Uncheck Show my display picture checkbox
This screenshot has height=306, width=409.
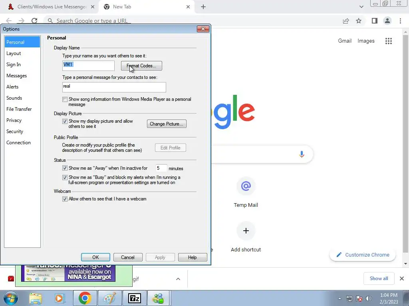point(65,121)
